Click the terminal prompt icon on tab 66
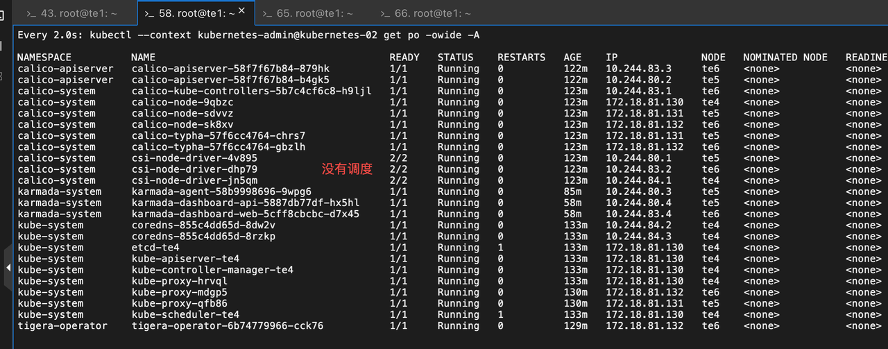 point(386,14)
